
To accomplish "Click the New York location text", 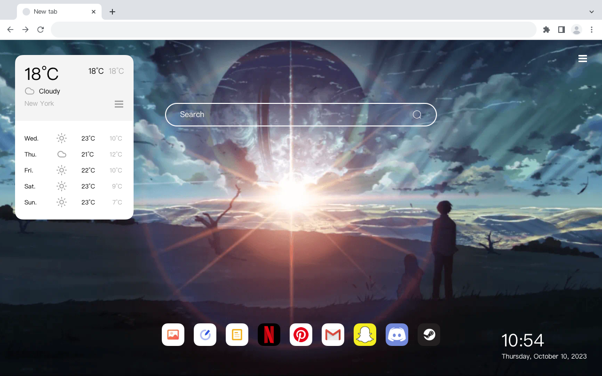I will click(x=39, y=103).
